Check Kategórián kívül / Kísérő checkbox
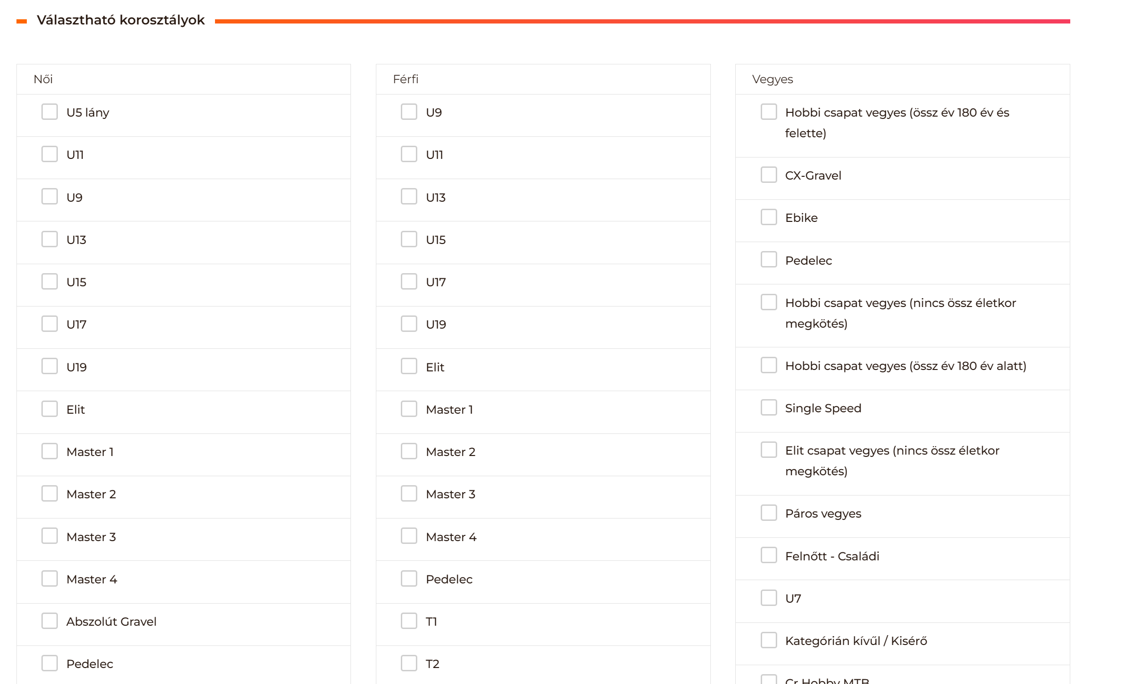Screen dimensions: 1138x684 tap(769, 640)
